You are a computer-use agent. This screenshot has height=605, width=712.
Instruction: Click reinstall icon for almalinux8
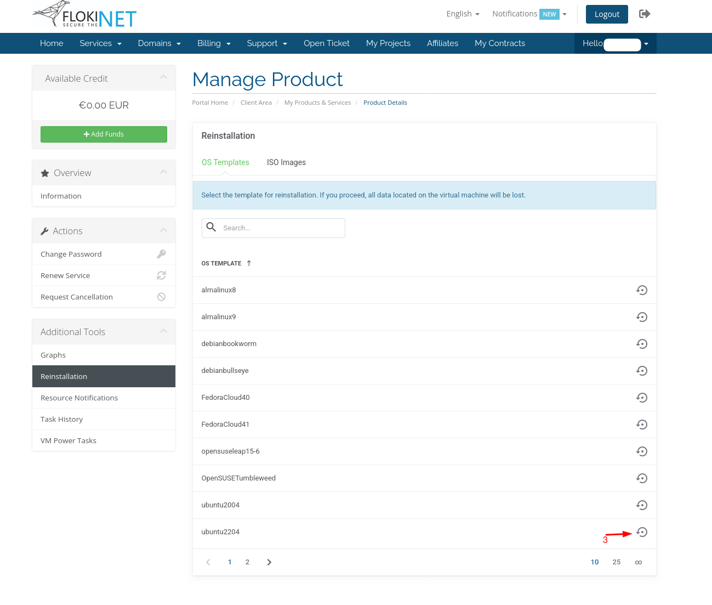(x=642, y=290)
